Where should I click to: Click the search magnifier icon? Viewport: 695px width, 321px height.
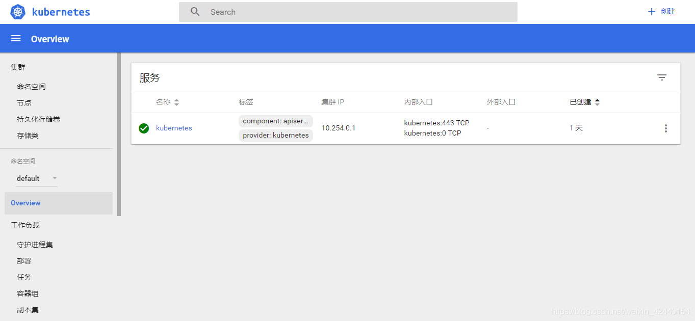coord(195,12)
